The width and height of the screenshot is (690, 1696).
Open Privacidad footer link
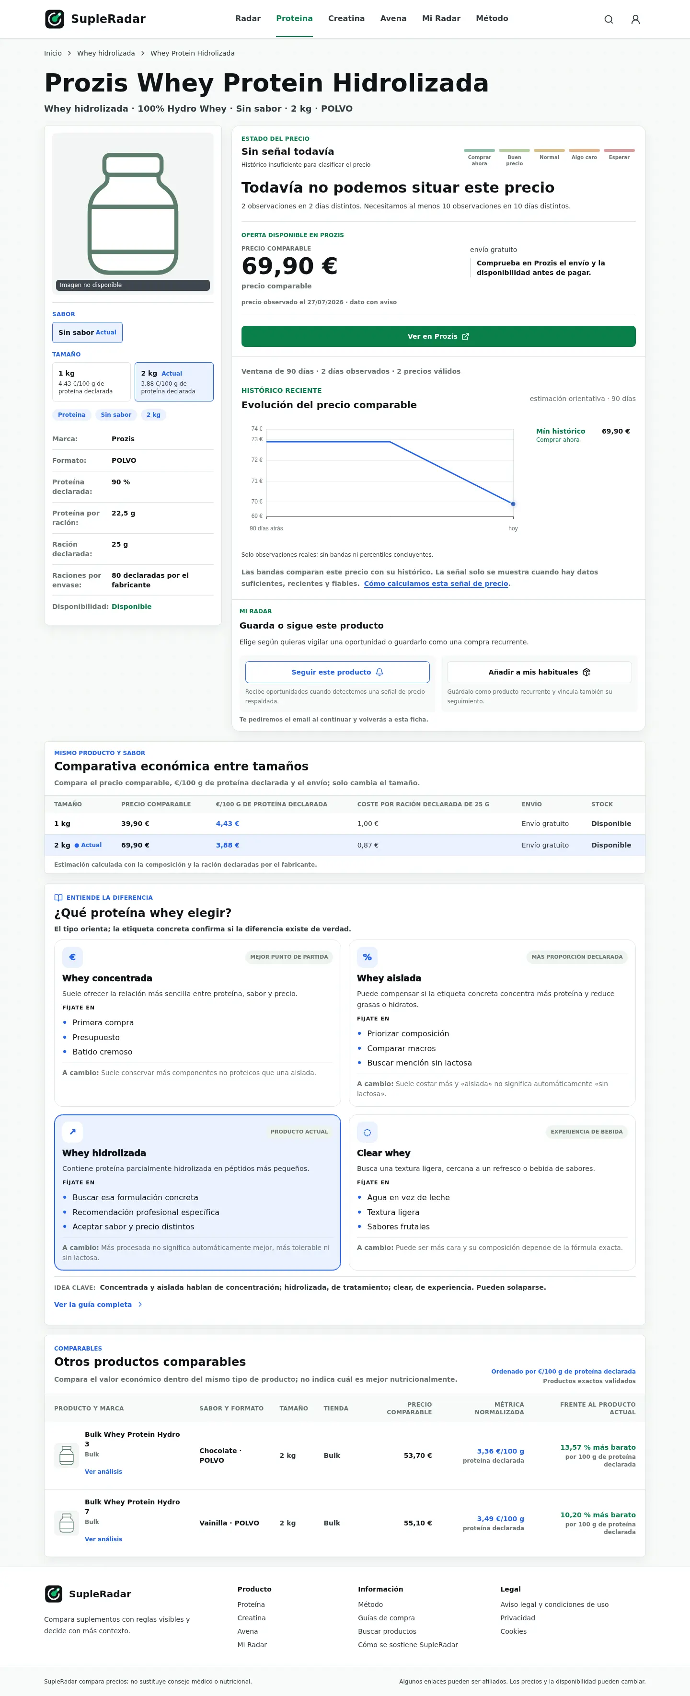(x=517, y=1618)
